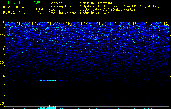This screenshot has width=171, height=109.
Task: Click the timestamp 10.05.25 11:10
Action: pos(14,13)
